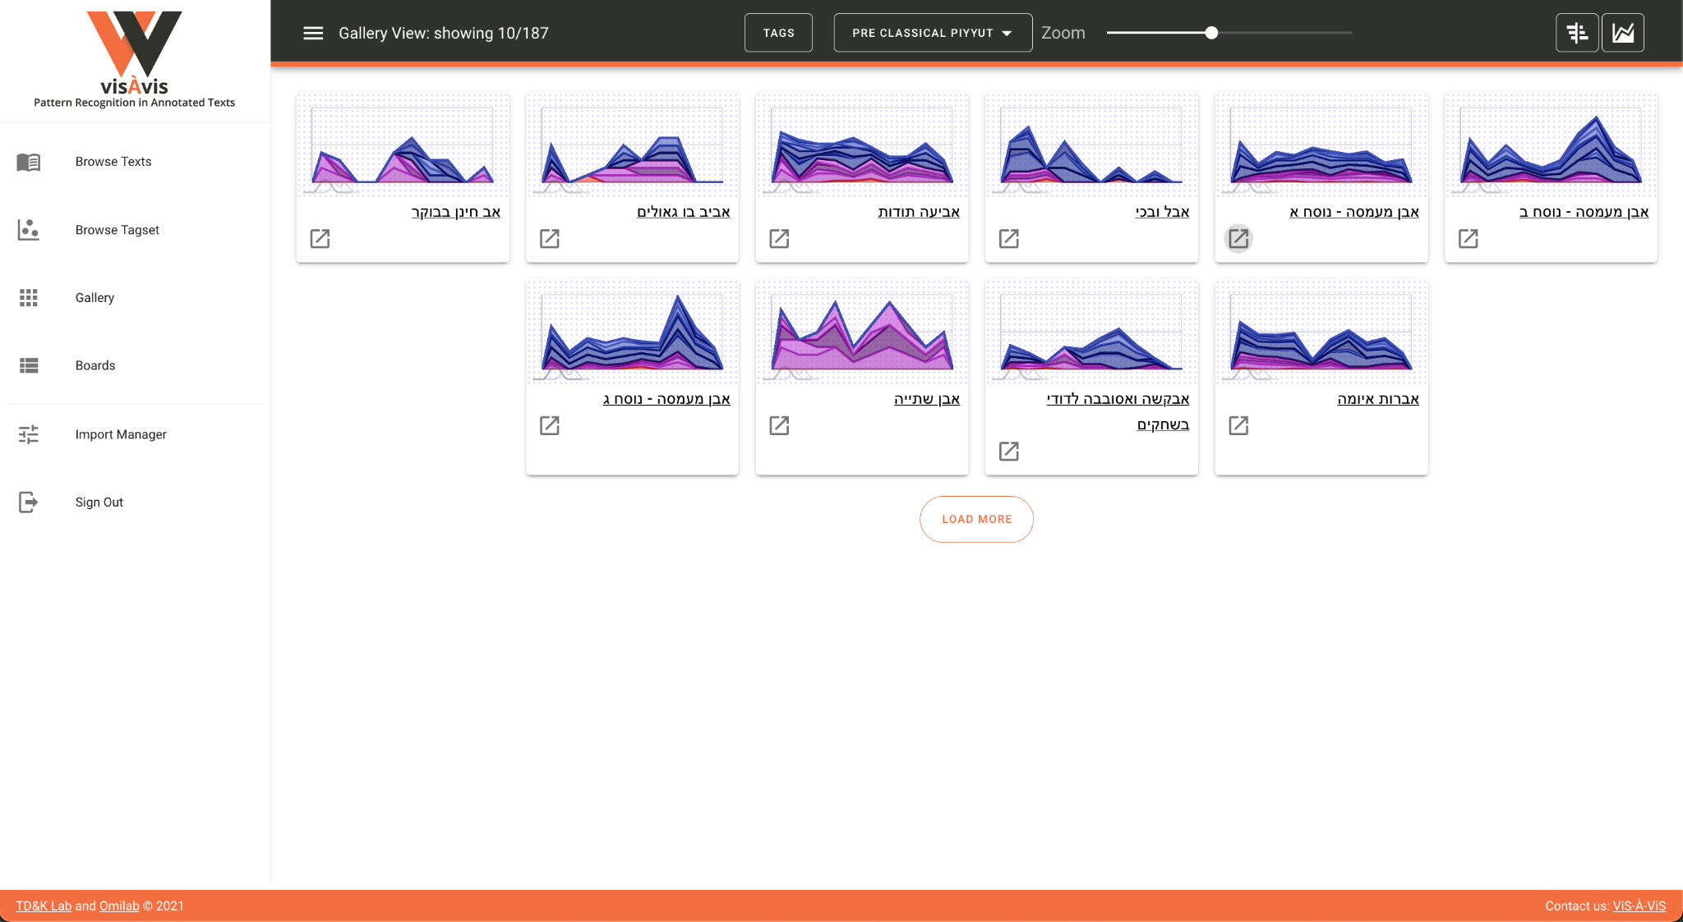
Task: Open Import Manager
Action: coord(121,434)
